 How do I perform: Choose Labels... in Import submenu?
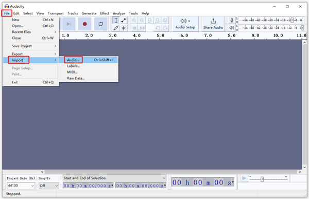(88, 66)
